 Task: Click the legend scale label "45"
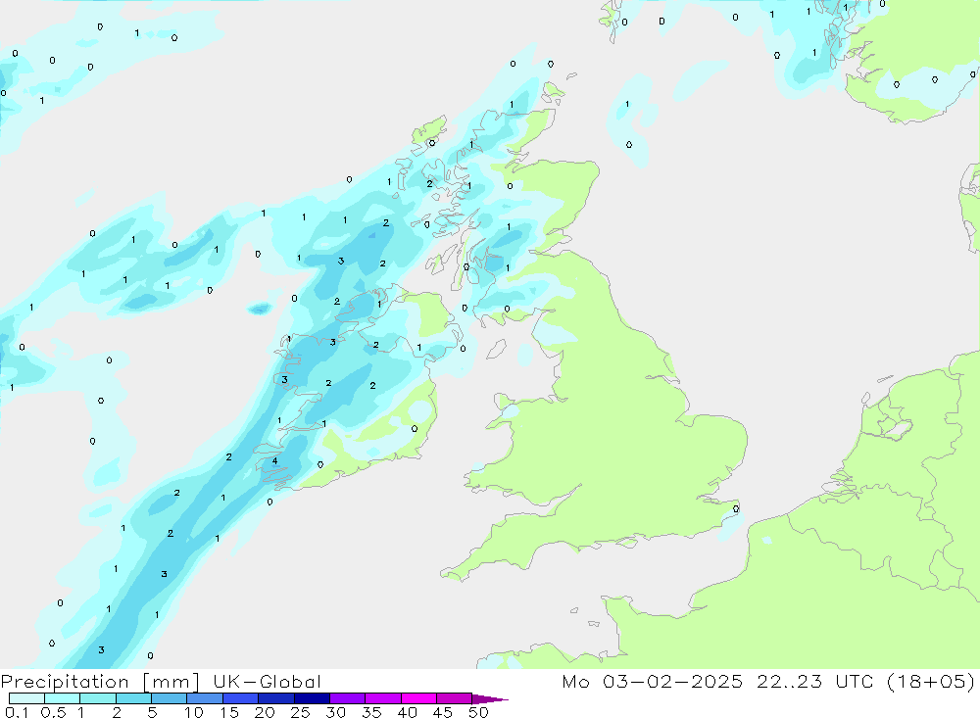(x=443, y=712)
